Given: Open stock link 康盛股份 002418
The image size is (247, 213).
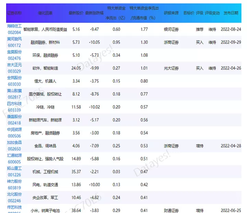Looking at the screenshot, I should coord(14,120).
